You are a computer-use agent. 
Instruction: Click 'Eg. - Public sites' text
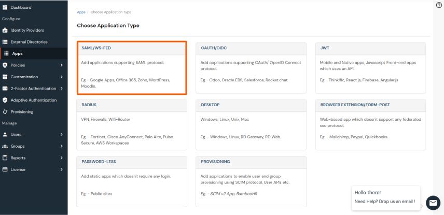point(96,194)
